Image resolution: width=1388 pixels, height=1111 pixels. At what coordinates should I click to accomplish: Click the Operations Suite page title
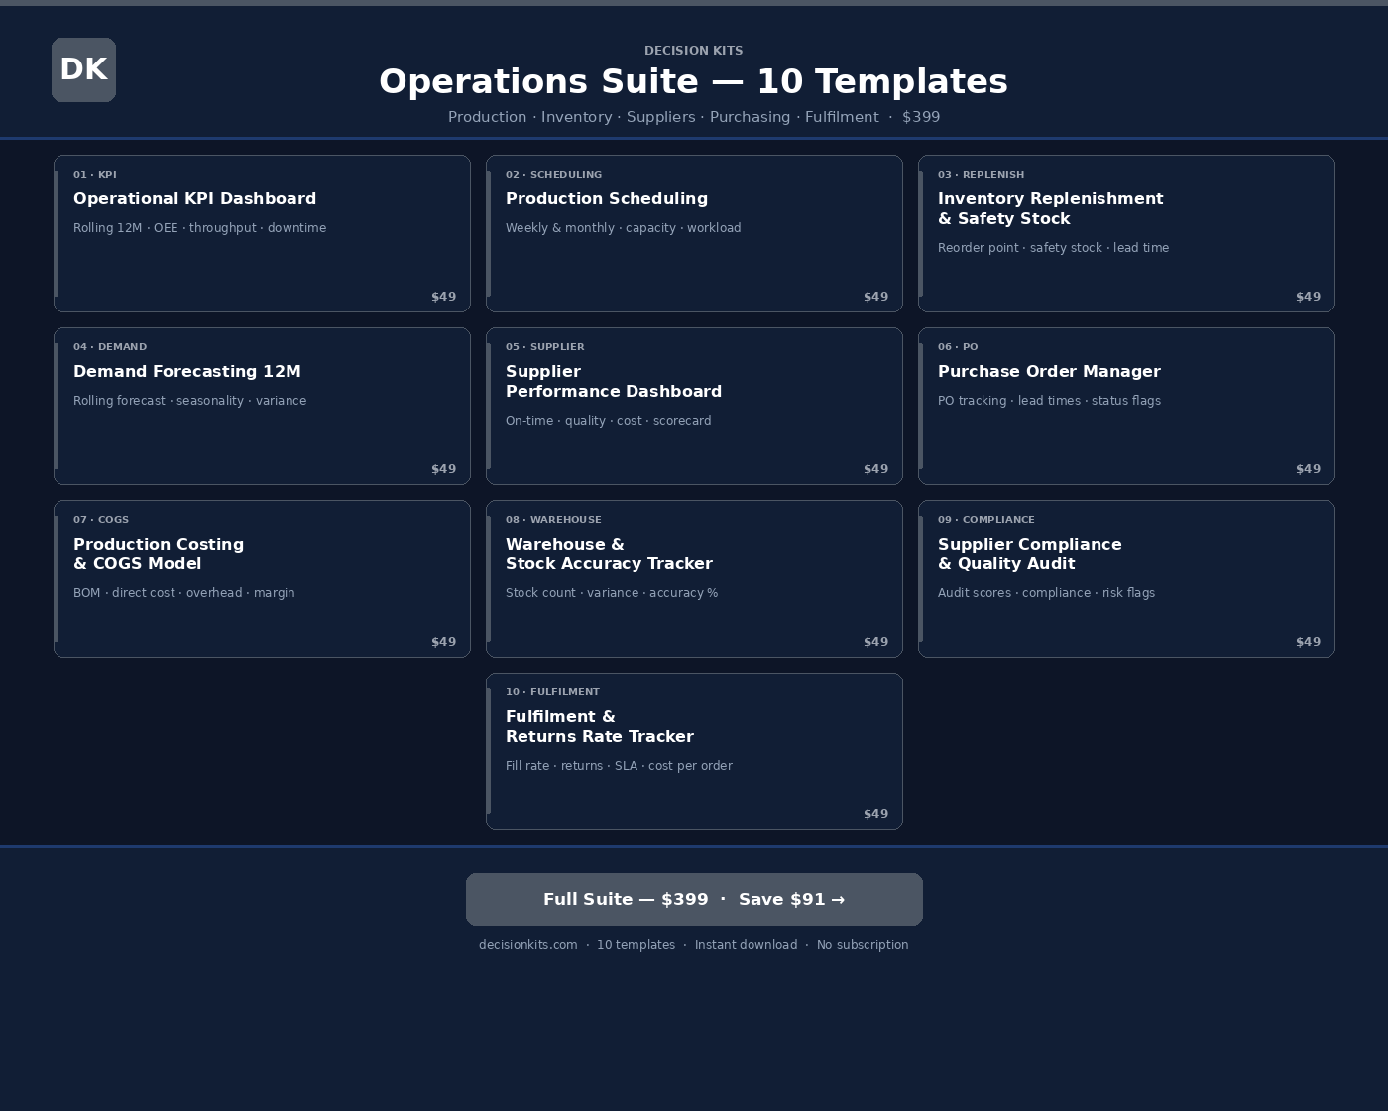(694, 81)
